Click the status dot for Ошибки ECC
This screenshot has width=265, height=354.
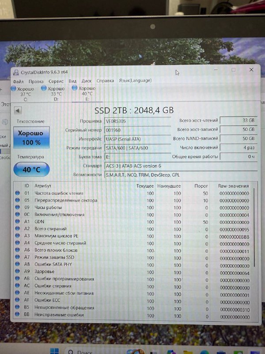tap(17, 300)
